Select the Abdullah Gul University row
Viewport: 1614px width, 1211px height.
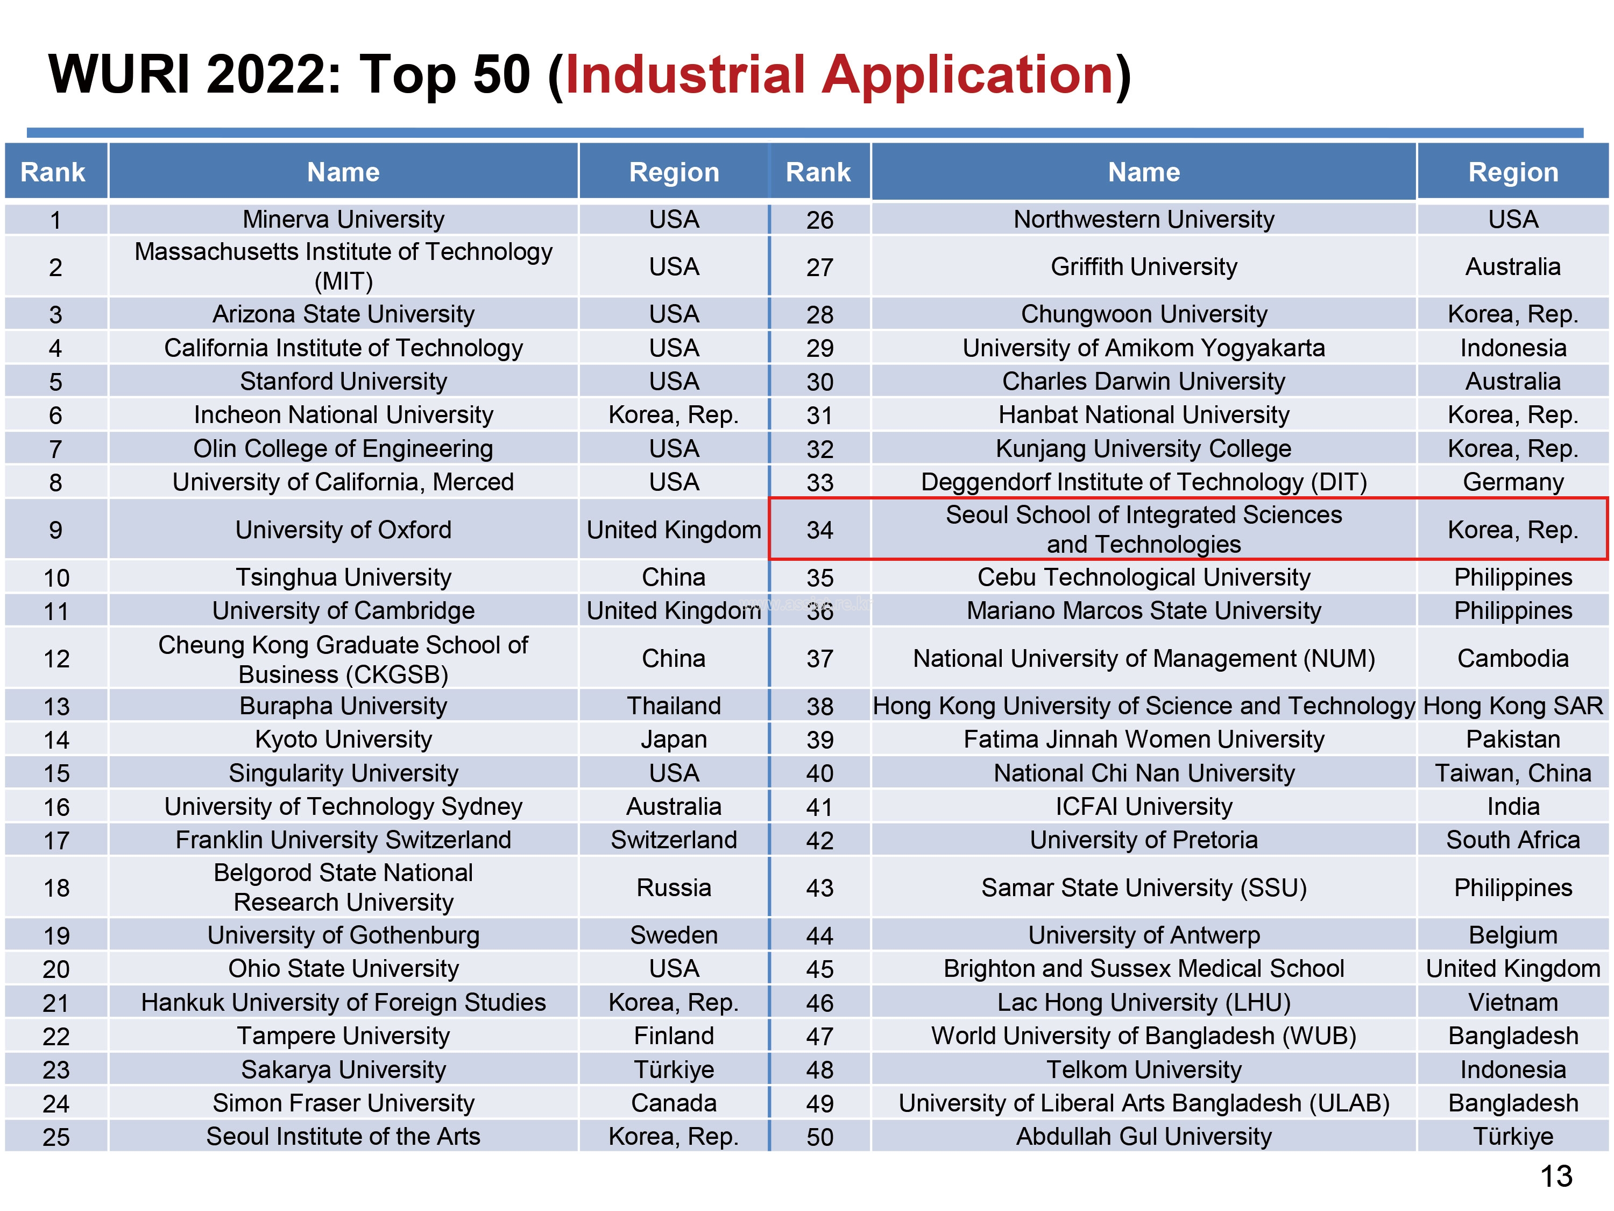pyautogui.click(x=1143, y=1137)
